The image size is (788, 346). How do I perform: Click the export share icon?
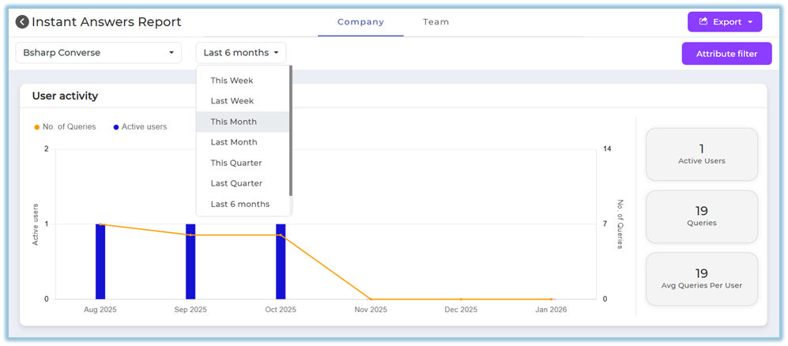[702, 22]
